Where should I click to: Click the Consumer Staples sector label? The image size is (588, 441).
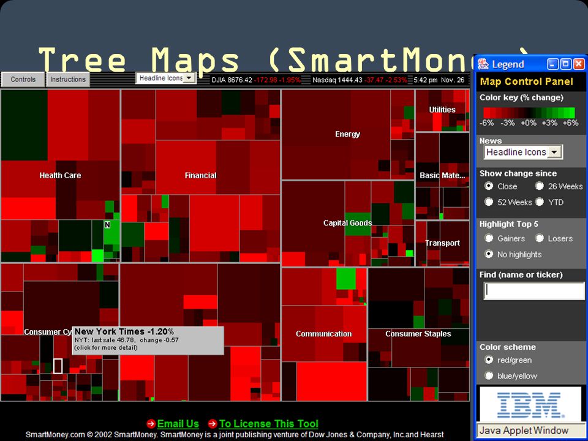pyautogui.click(x=418, y=334)
